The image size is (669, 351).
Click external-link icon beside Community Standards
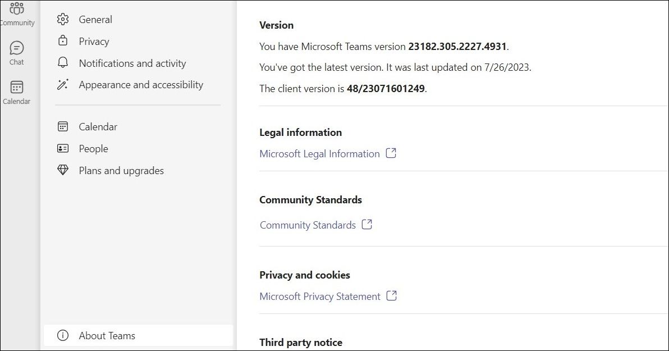(367, 225)
